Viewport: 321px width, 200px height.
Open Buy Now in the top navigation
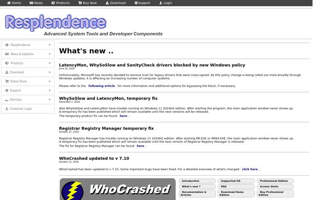point(87,3)
